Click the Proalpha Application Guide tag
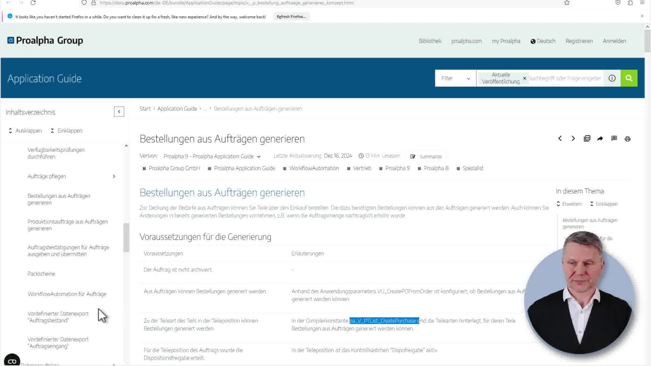The image size is (651, 366). pos(241,168)
